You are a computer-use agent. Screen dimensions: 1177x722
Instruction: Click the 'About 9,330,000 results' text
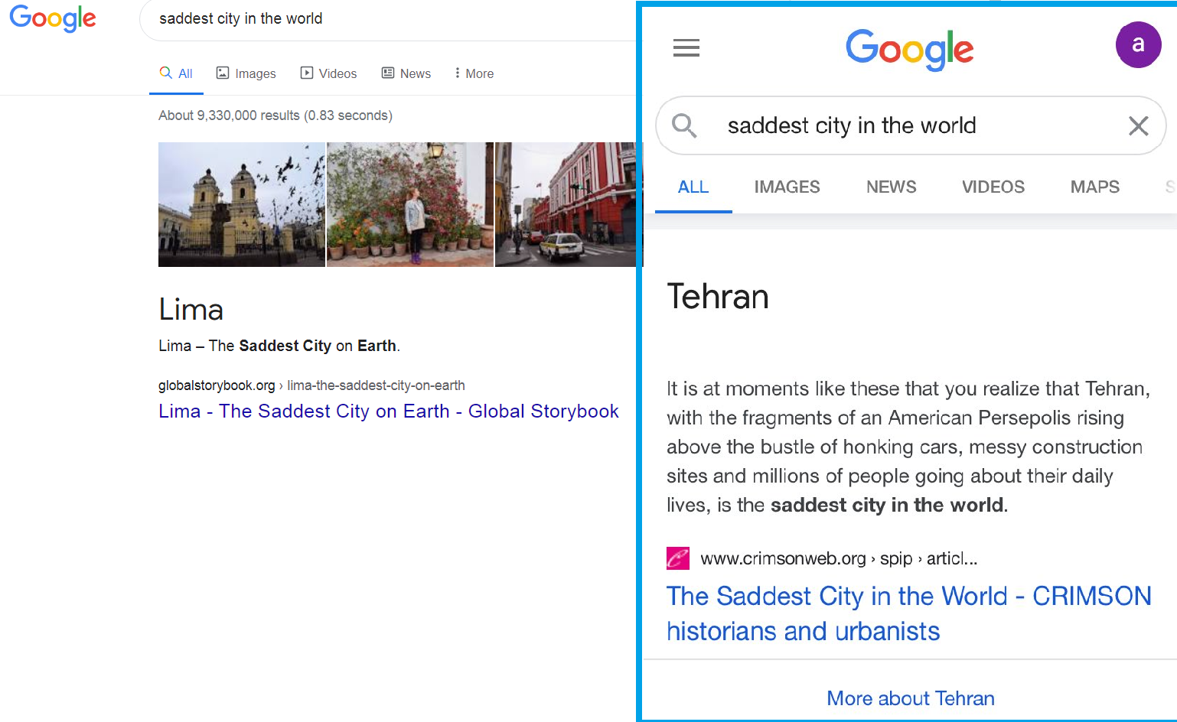pyautogui.click(x=276, y=115)
